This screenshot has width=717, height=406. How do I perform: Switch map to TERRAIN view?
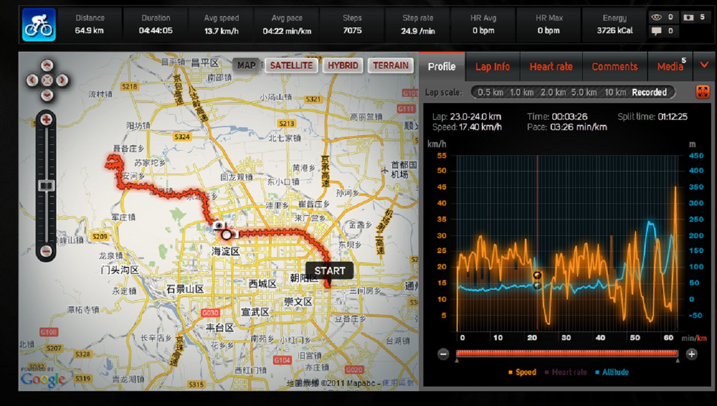click(391, 65)
